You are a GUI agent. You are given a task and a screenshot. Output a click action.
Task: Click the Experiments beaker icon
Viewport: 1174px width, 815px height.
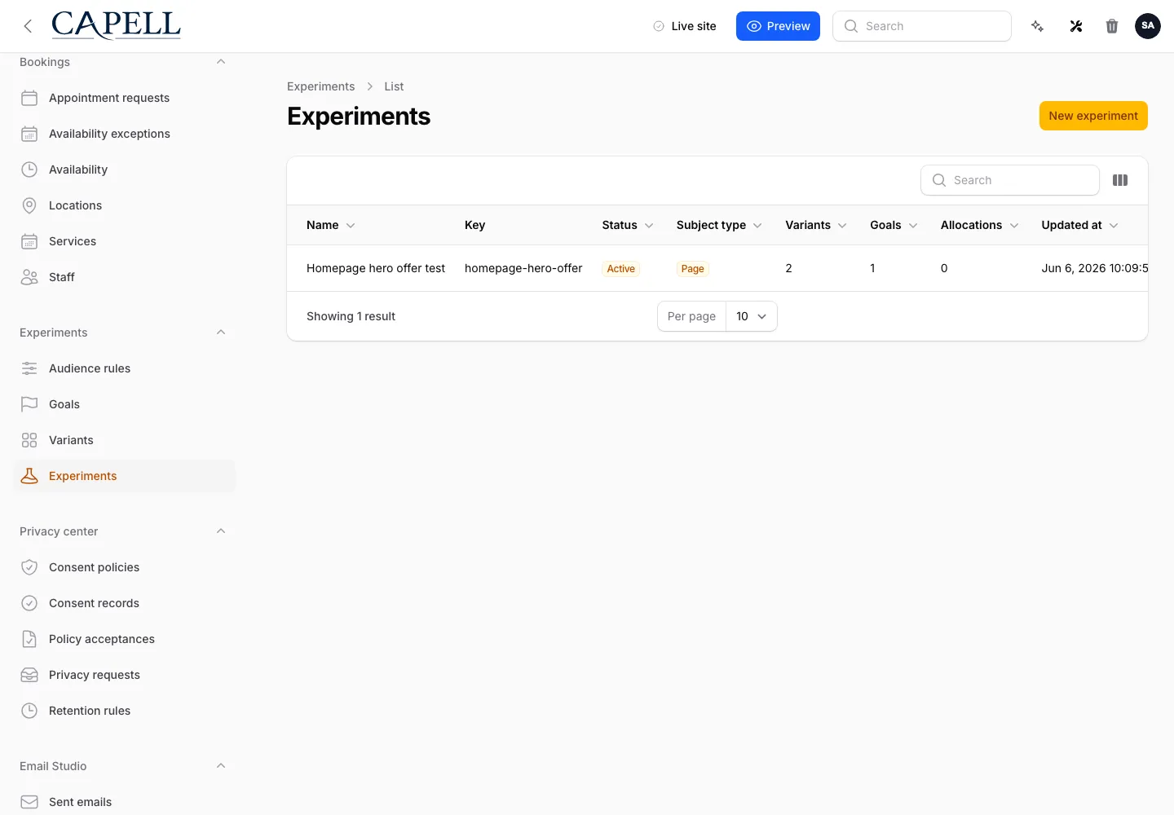click(x=29, y=476)
